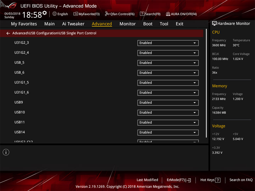Open the U31G2_4 Enabled dropdown

tap(168, 53)
